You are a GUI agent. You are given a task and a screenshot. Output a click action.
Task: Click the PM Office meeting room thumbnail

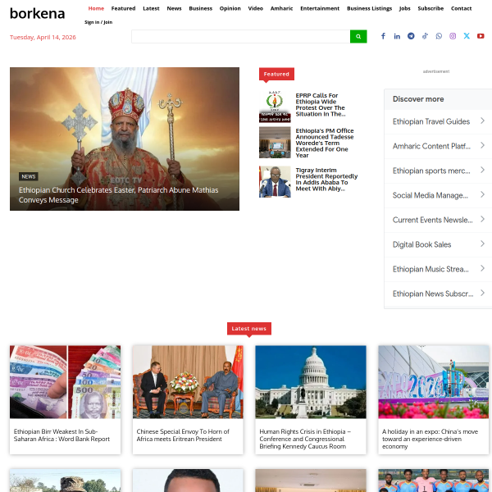click(275, 143)
